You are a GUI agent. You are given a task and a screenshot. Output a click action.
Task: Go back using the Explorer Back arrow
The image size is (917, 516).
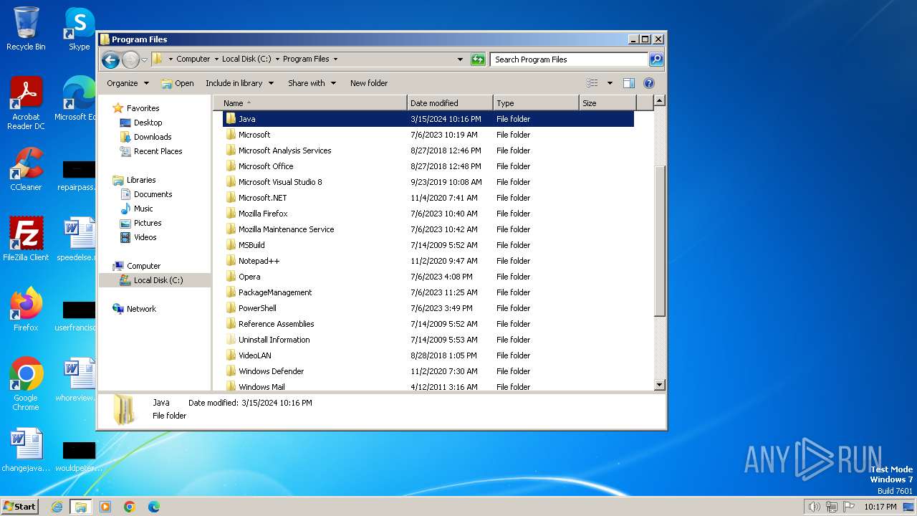[110, 59]
